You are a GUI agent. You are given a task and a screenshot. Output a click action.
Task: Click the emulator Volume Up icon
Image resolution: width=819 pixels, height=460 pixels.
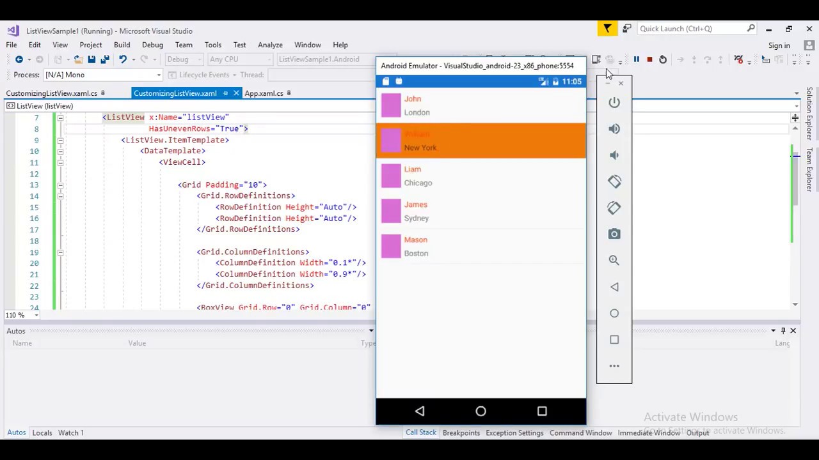[614, 128]
